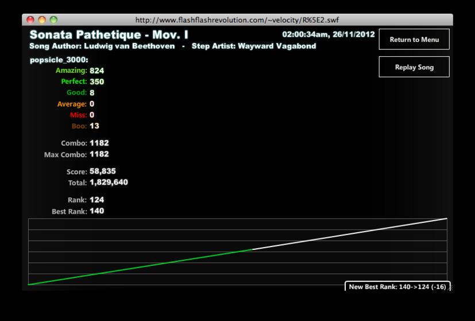Click the Boo count 13
The width and height of the screenshot is (475, 321).
point(95,126)
